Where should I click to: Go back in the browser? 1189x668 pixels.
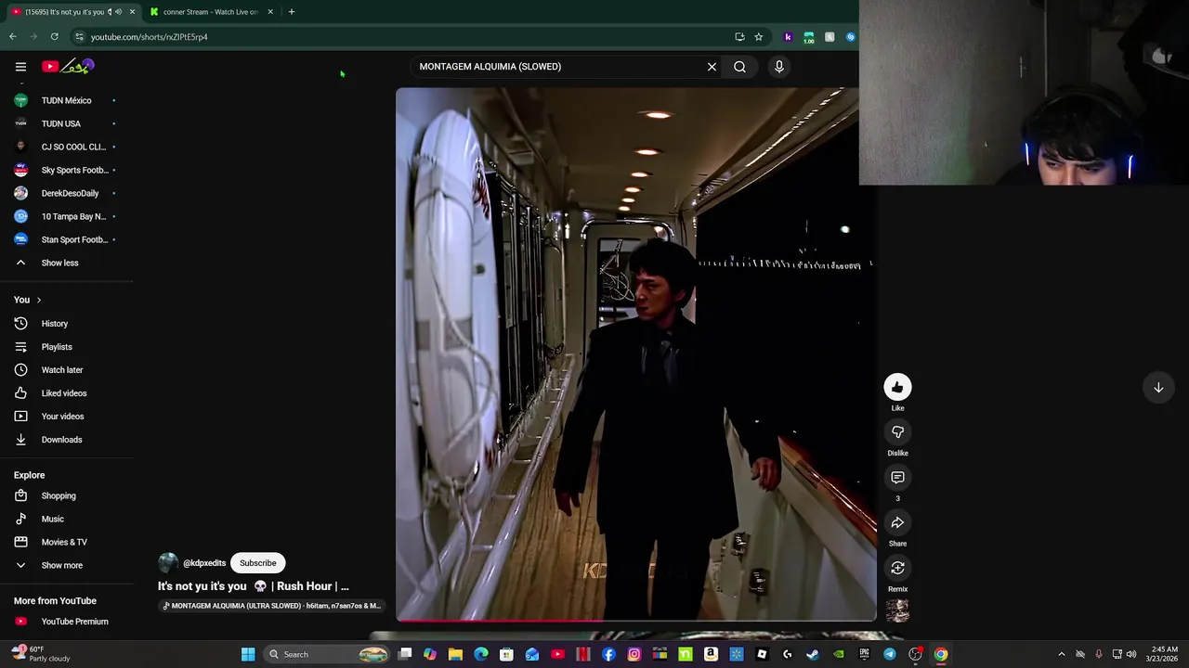click(x=12, y=37)
